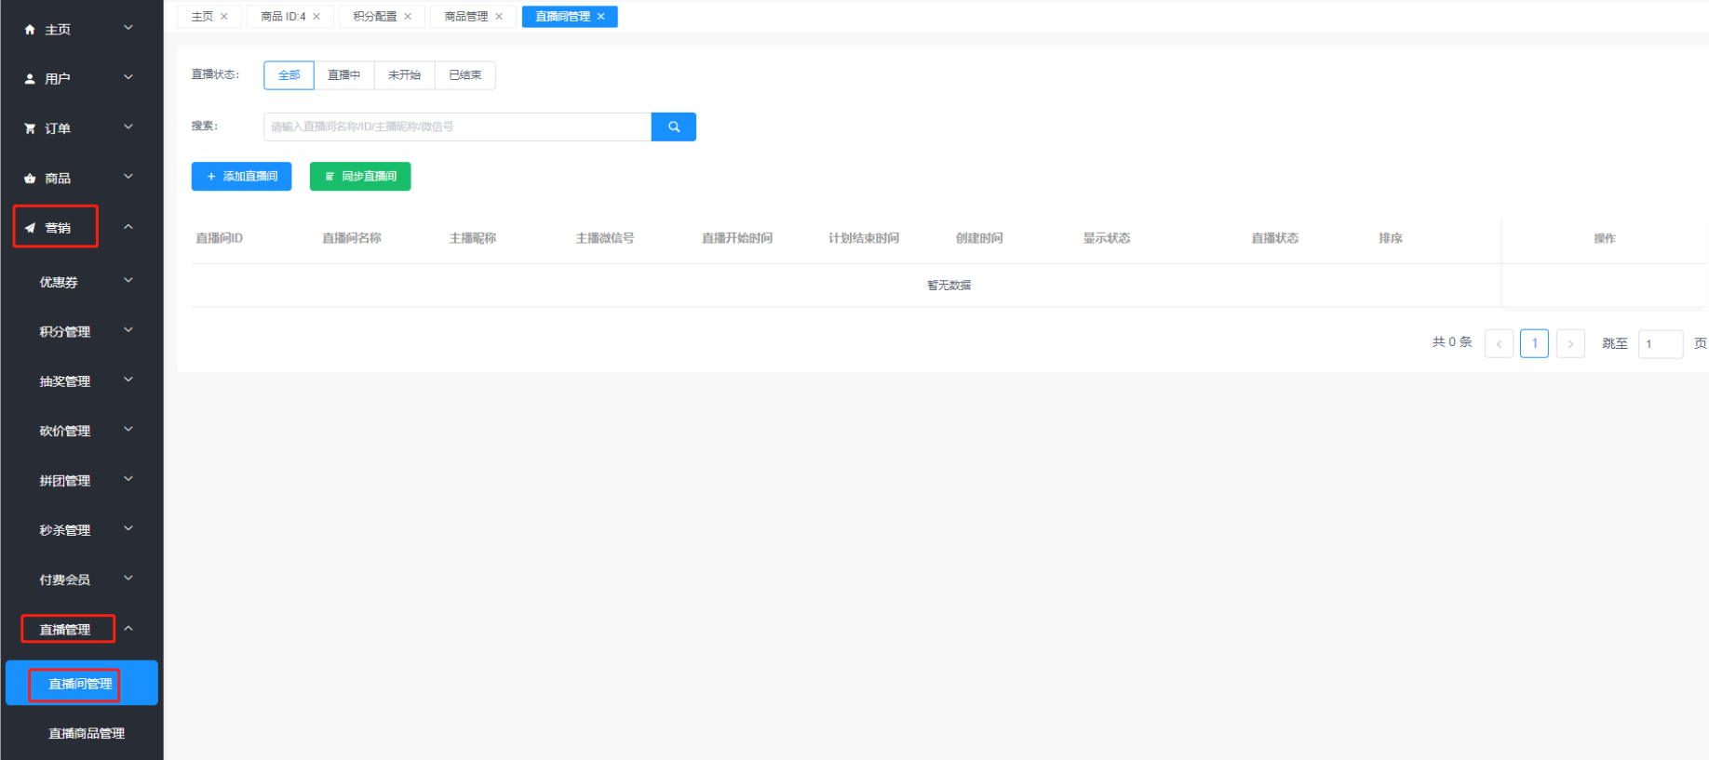Go to next page arrow in pagination
1709x760 pixels.
coord(1570,343)
